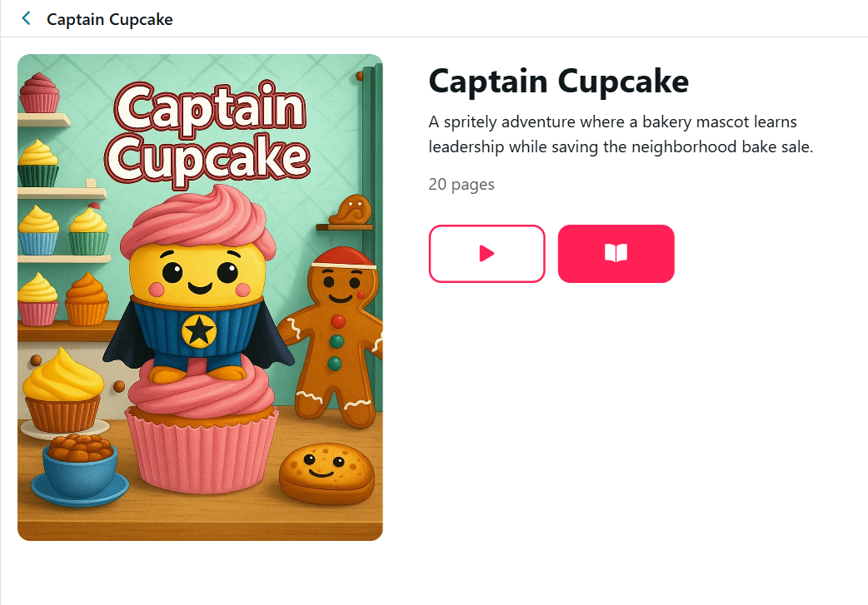Click the blue bowl of nuts

point(80,469)
